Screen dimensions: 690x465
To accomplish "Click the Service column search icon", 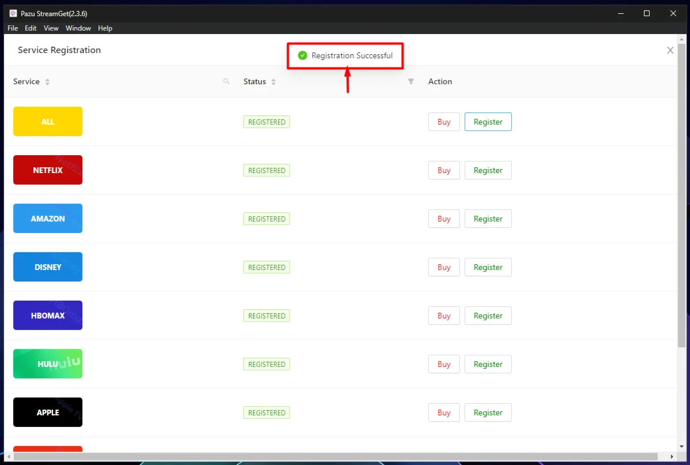I will point(226,81).
